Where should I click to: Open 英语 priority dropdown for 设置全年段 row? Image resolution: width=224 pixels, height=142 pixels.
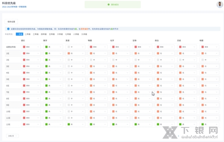click(75, 47)
